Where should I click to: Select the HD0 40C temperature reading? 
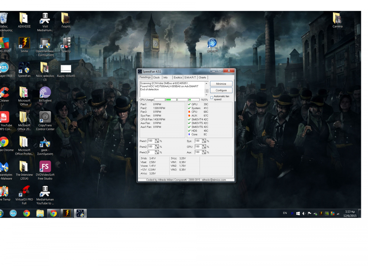pyautogui.click(x=198, y=131)
